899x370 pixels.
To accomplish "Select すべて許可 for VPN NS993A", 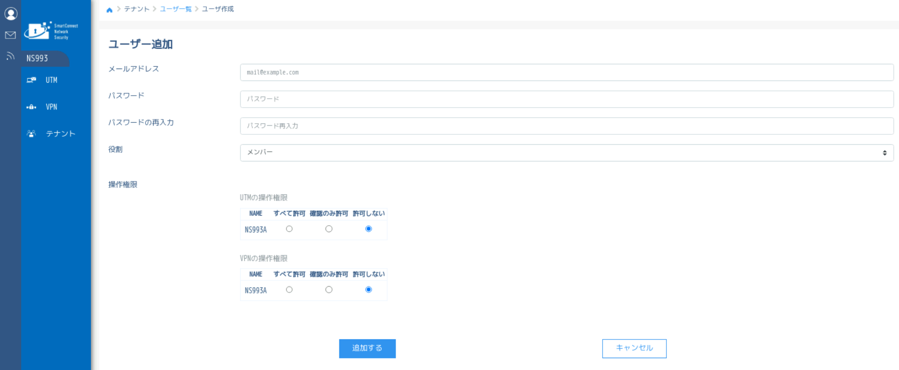I will point(289,290).
